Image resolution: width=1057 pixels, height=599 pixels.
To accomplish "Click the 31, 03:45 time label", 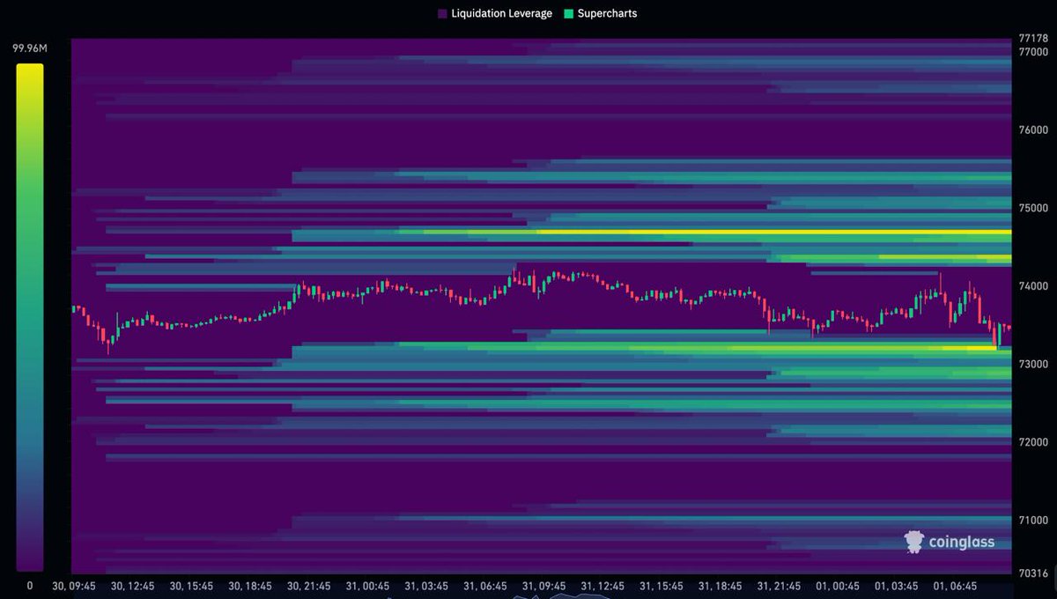I will tap(428, 586).
